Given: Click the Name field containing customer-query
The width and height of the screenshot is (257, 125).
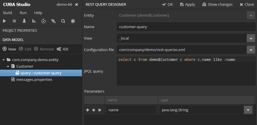Looking at the screenshot, I should (186, 27).
